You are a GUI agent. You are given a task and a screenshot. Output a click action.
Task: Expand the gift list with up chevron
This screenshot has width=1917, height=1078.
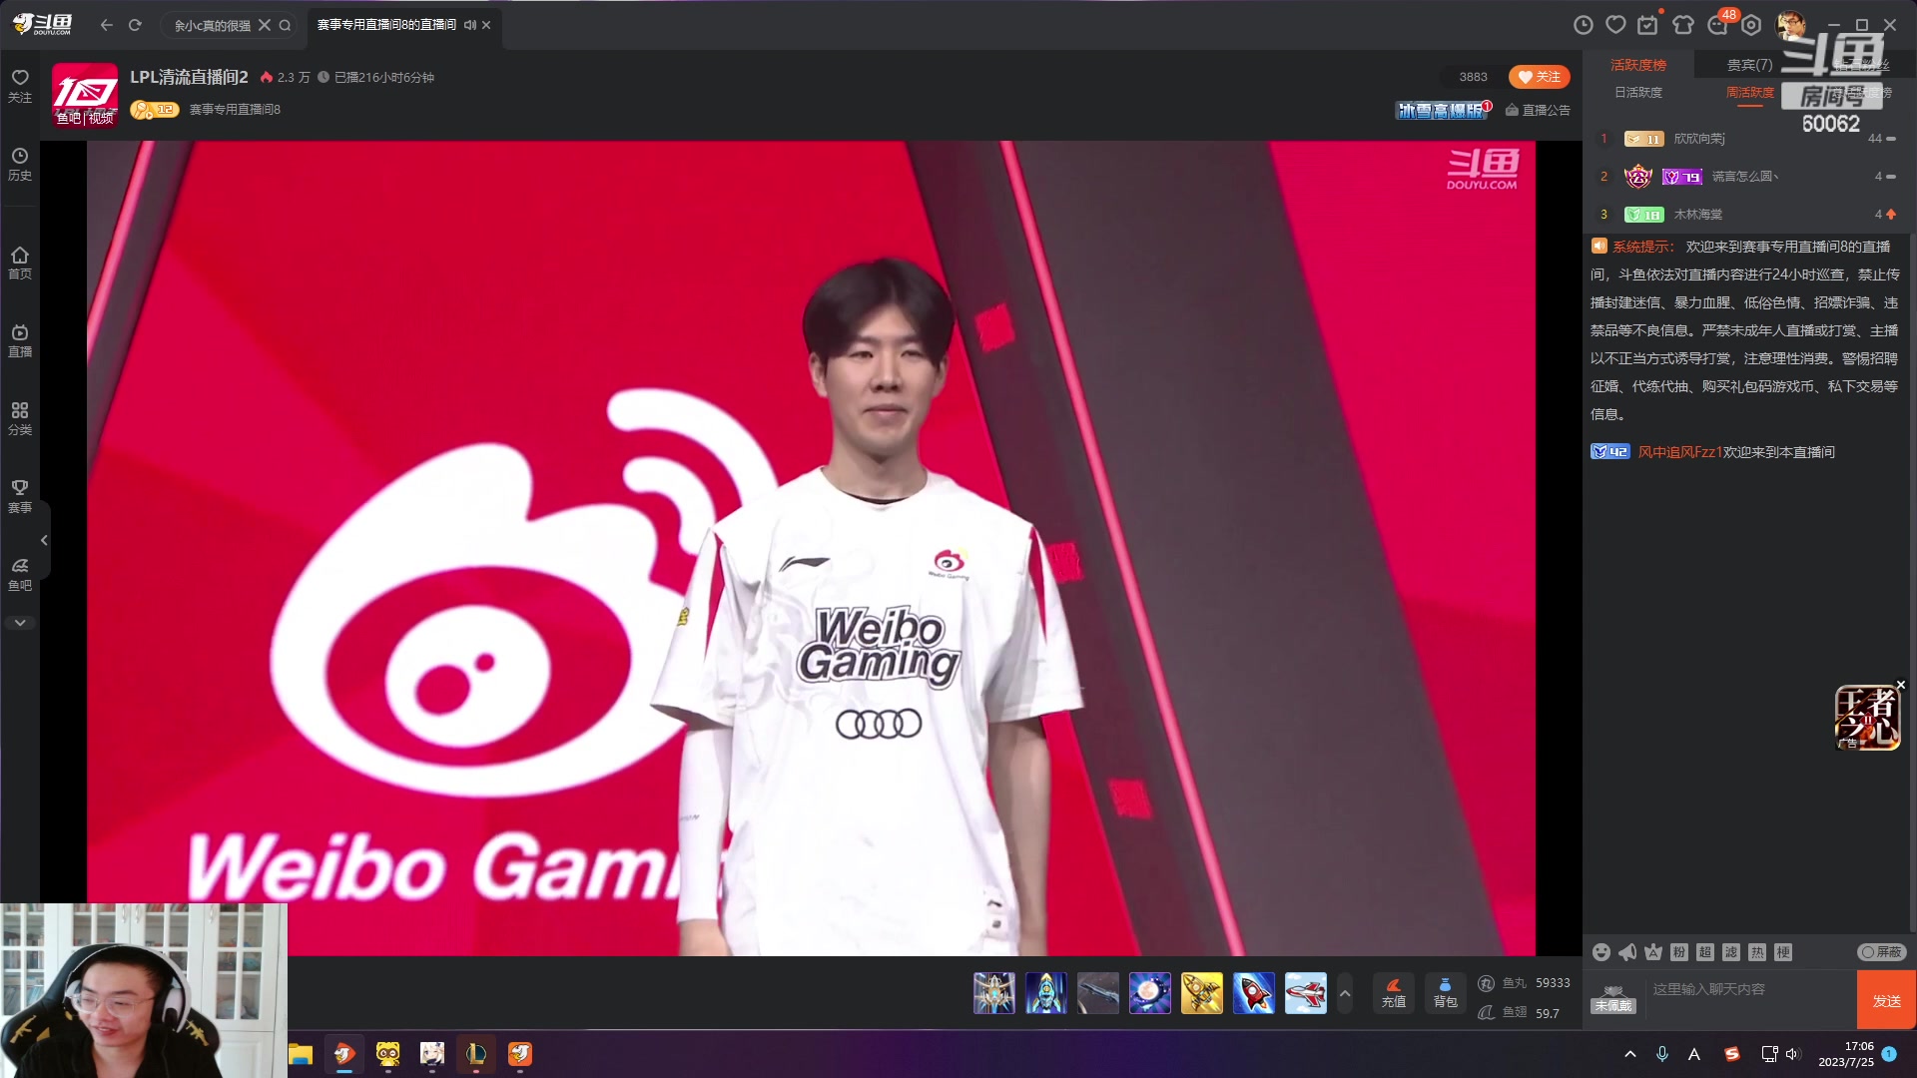point(1345,993)
